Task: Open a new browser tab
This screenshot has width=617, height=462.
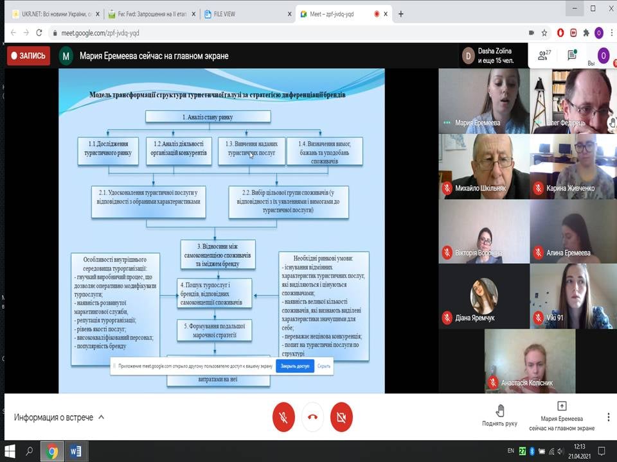Action: [401, 14]
